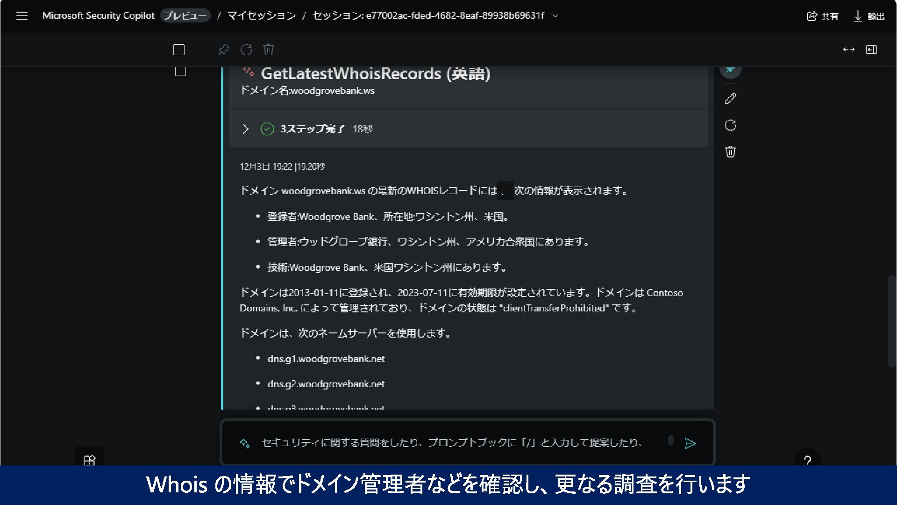Click the top toolbar delete trash icon
The height and width of the screenshot is (505, 897).
269,50
